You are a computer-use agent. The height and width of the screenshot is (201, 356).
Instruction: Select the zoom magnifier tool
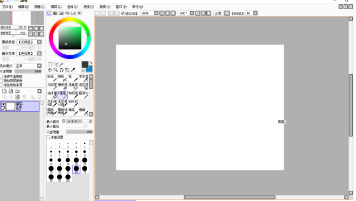(55, 70)
